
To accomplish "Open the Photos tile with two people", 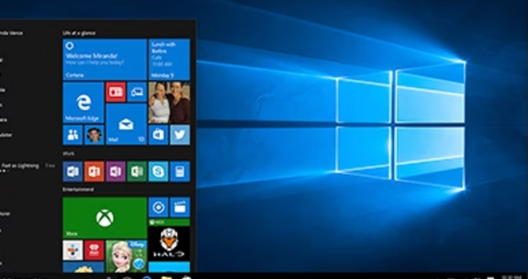I will [169, 102].
